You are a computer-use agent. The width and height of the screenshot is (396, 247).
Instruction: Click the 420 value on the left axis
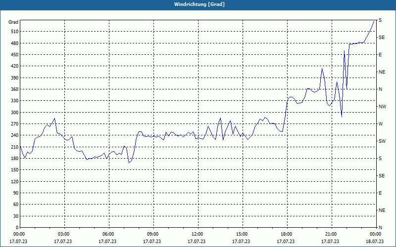(x=14, y=66)
